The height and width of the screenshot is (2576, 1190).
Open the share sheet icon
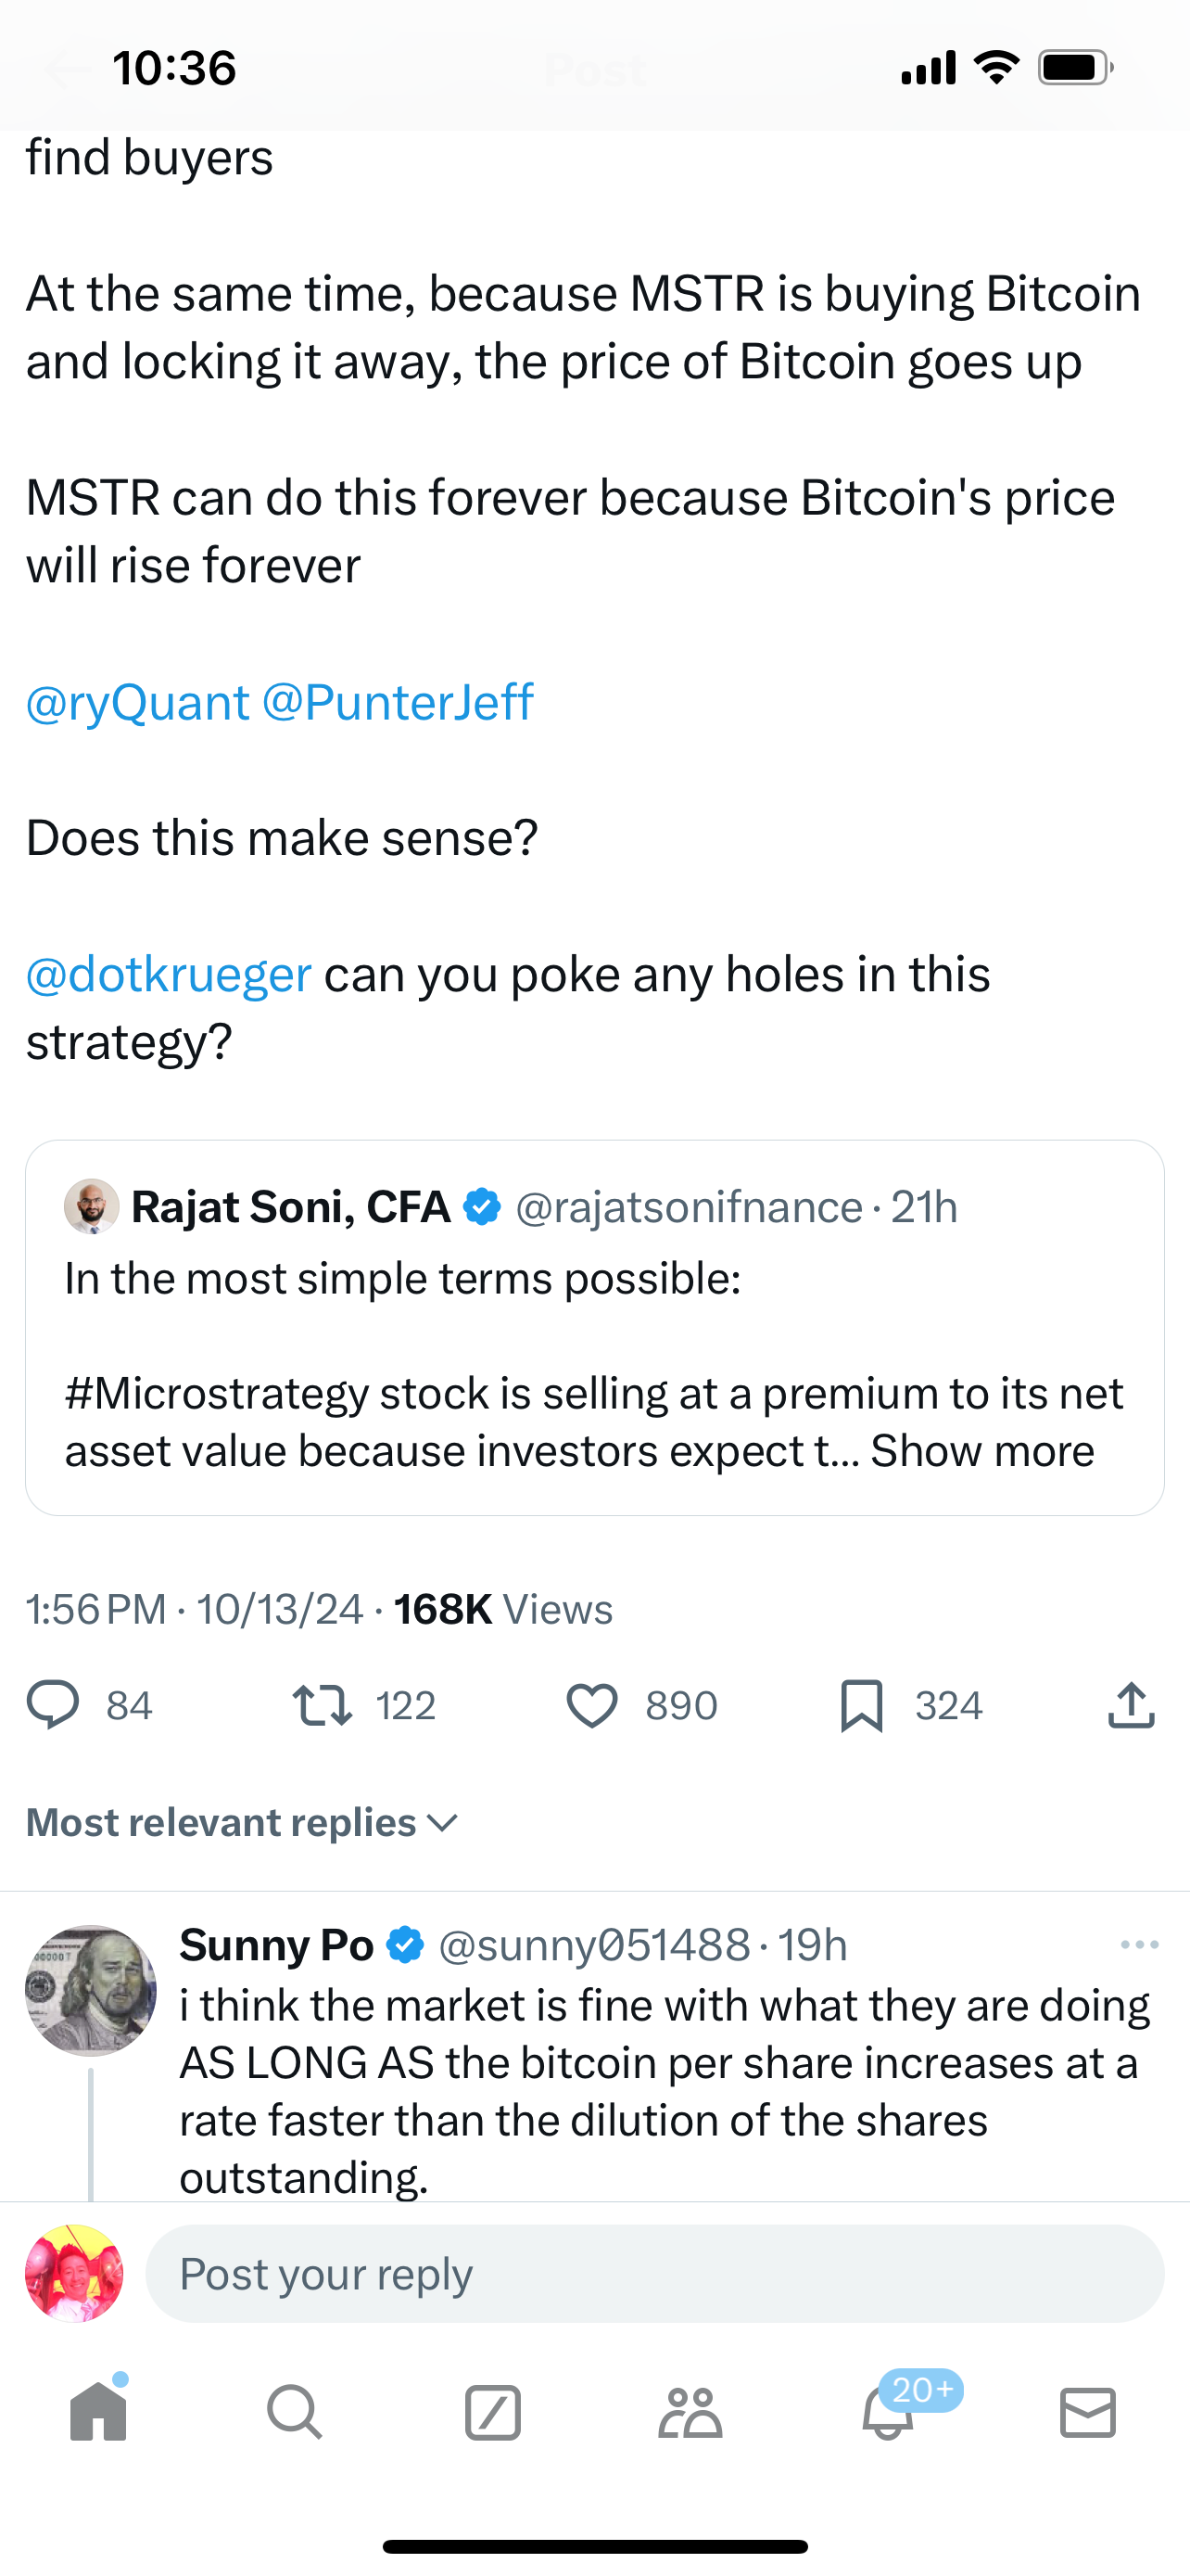[1131, 1705]
